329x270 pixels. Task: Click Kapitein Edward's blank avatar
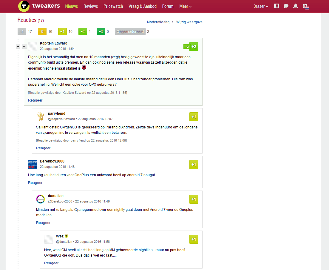tap(33, 46)
